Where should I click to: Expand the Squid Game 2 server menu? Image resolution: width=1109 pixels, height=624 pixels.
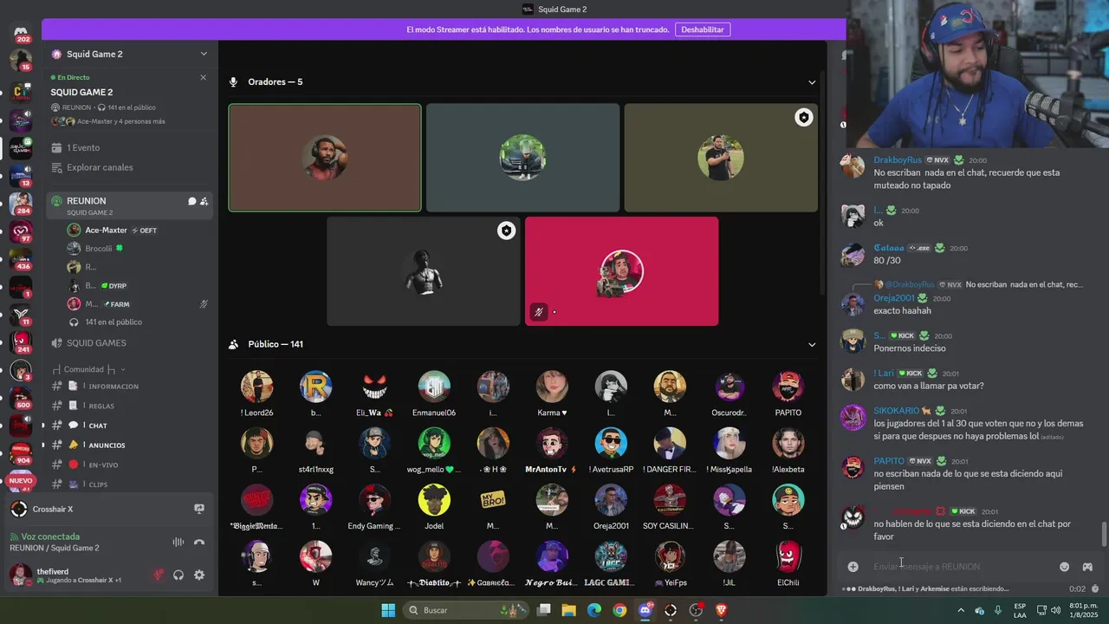(204, 54)
